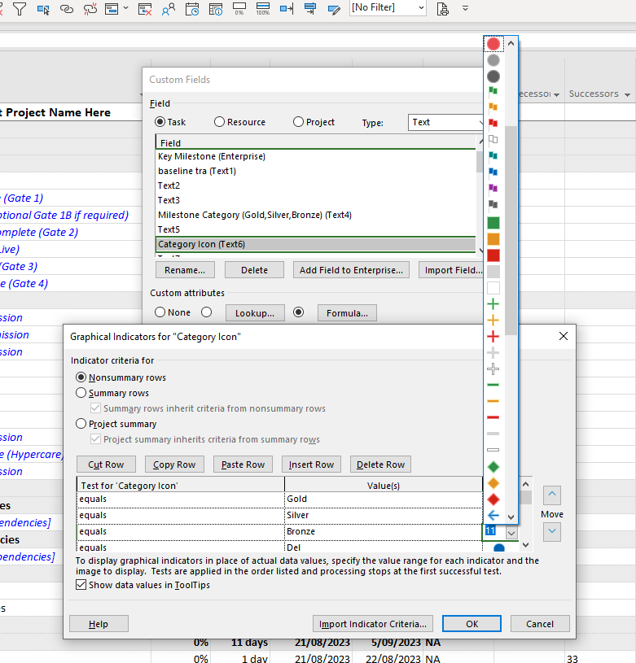Click the Inactivate task icon with red X
This screenshot has width=636, height=663.
pyautogui.click(x=145, y=9)
